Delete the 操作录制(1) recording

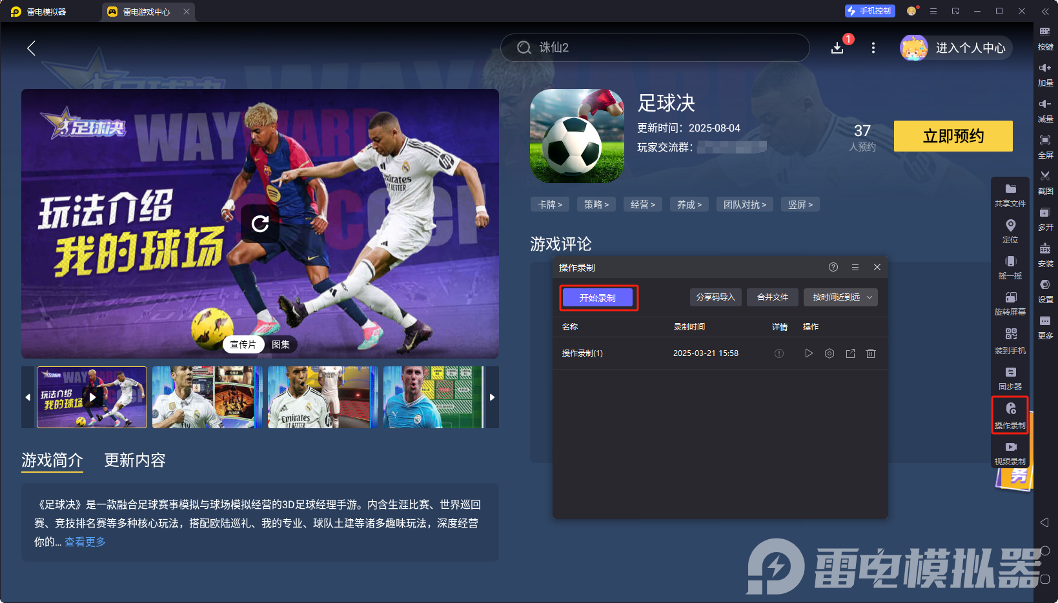pos(871,353)
